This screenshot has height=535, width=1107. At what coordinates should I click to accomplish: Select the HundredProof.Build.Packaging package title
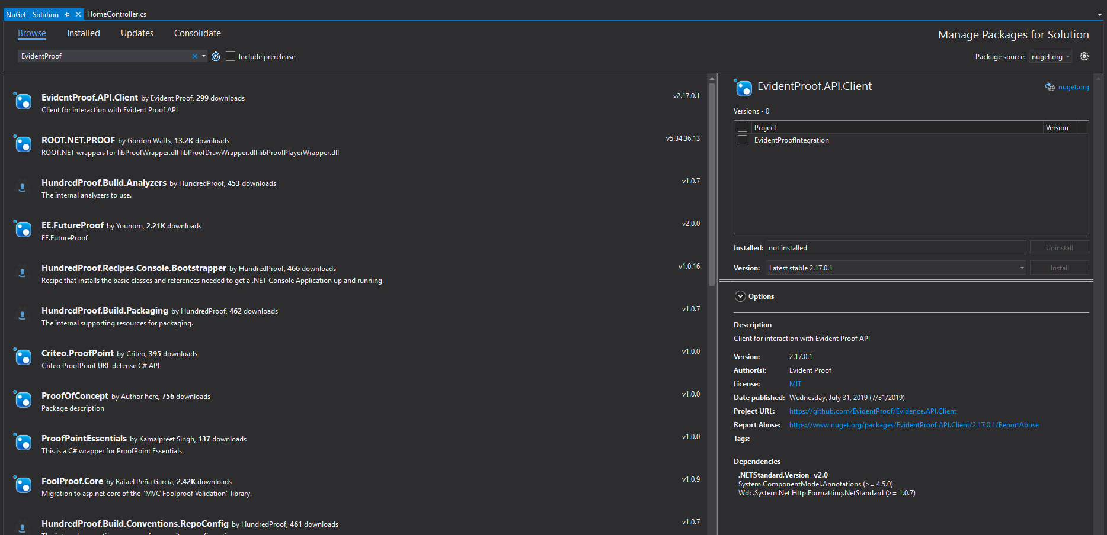click(x=105, y=311)
